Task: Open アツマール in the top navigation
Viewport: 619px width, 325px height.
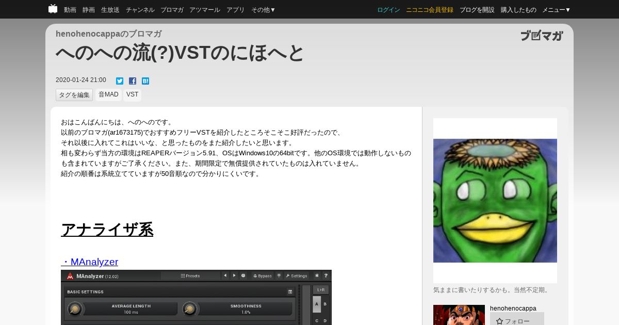Action: click(x=205, y=10)
